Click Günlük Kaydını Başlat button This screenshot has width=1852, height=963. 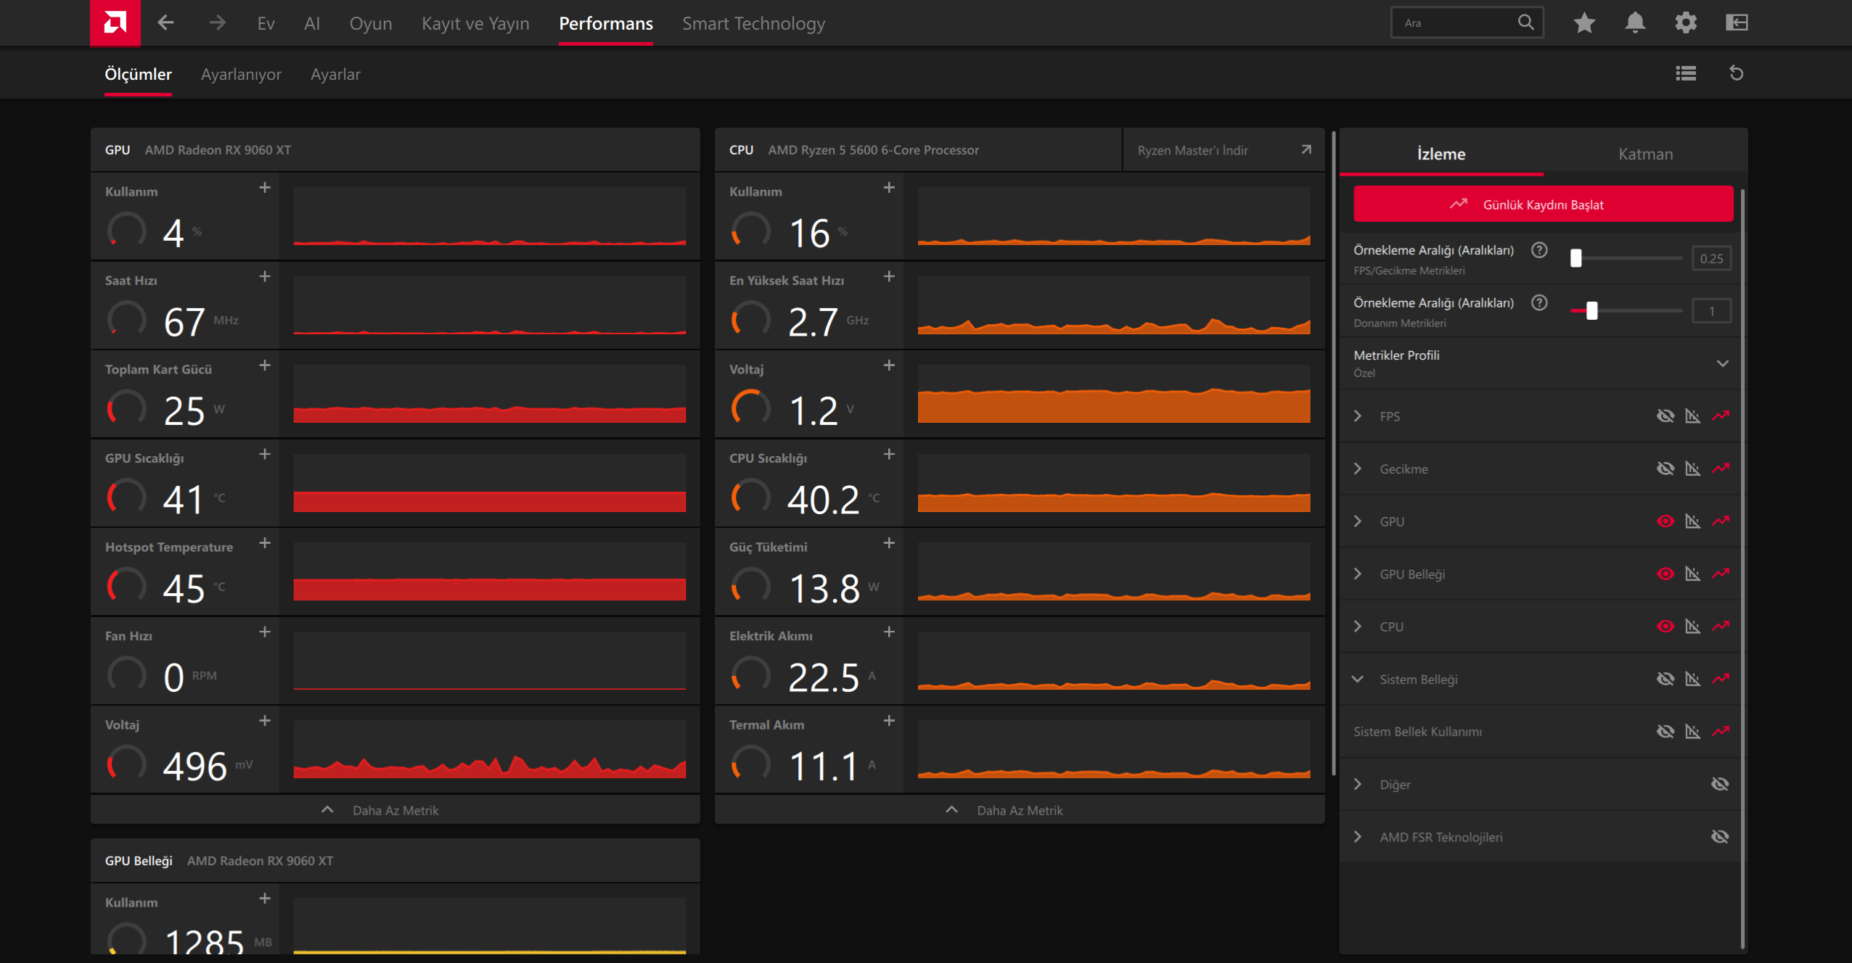pyautogui.click(x=1543, y=204)
